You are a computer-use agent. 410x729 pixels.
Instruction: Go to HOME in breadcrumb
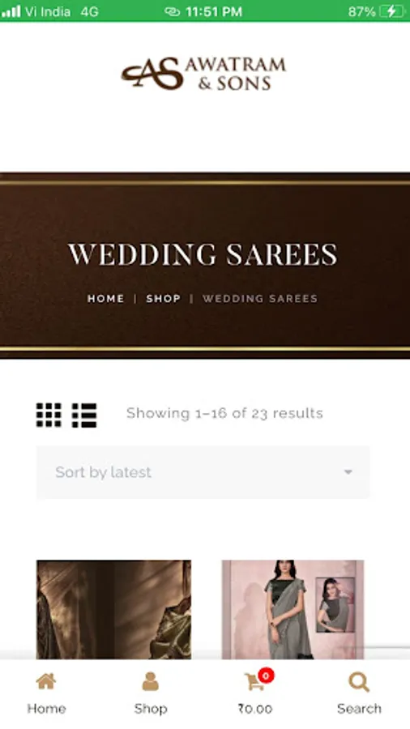pos(106,298)
